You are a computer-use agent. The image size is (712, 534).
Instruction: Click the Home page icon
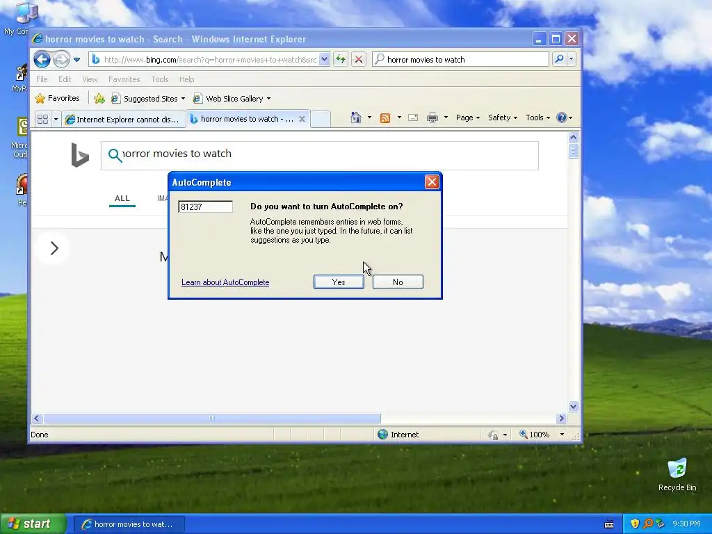click(355, 118)
